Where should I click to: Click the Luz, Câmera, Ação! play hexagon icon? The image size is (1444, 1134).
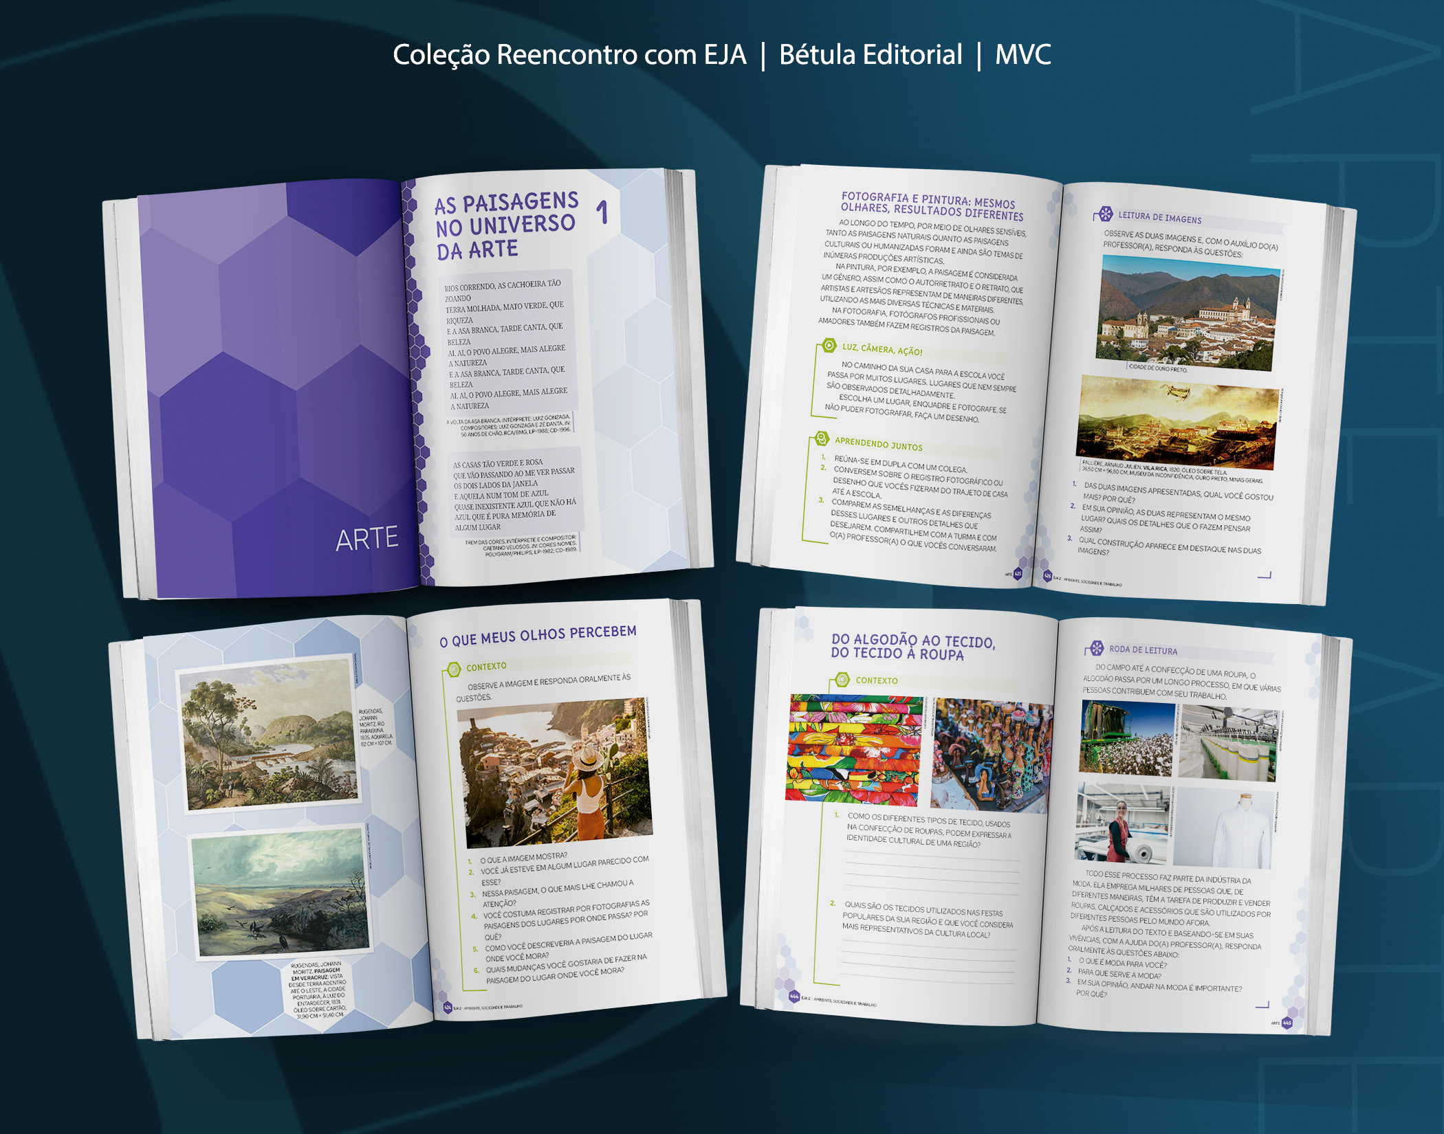click(x=829, y=346)
